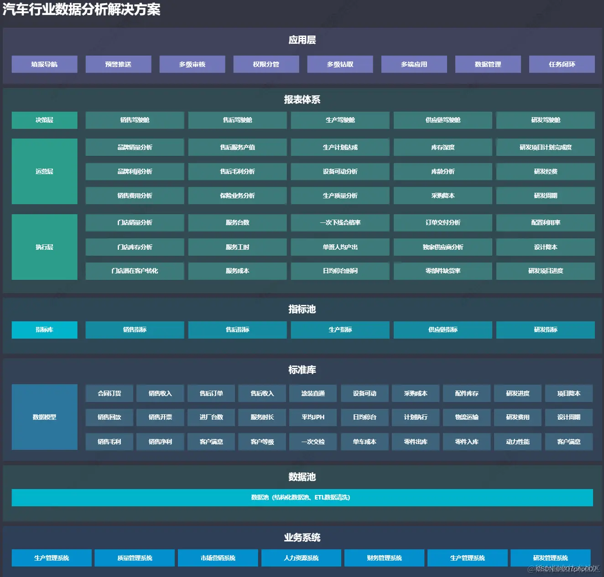The width and height of the screenshot is (604, 577).
Task: Click the 执行层 label block
Action: coord(44,247)
